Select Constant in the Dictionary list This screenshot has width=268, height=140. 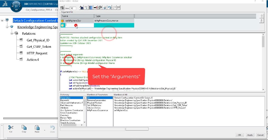tap(64, 115)
